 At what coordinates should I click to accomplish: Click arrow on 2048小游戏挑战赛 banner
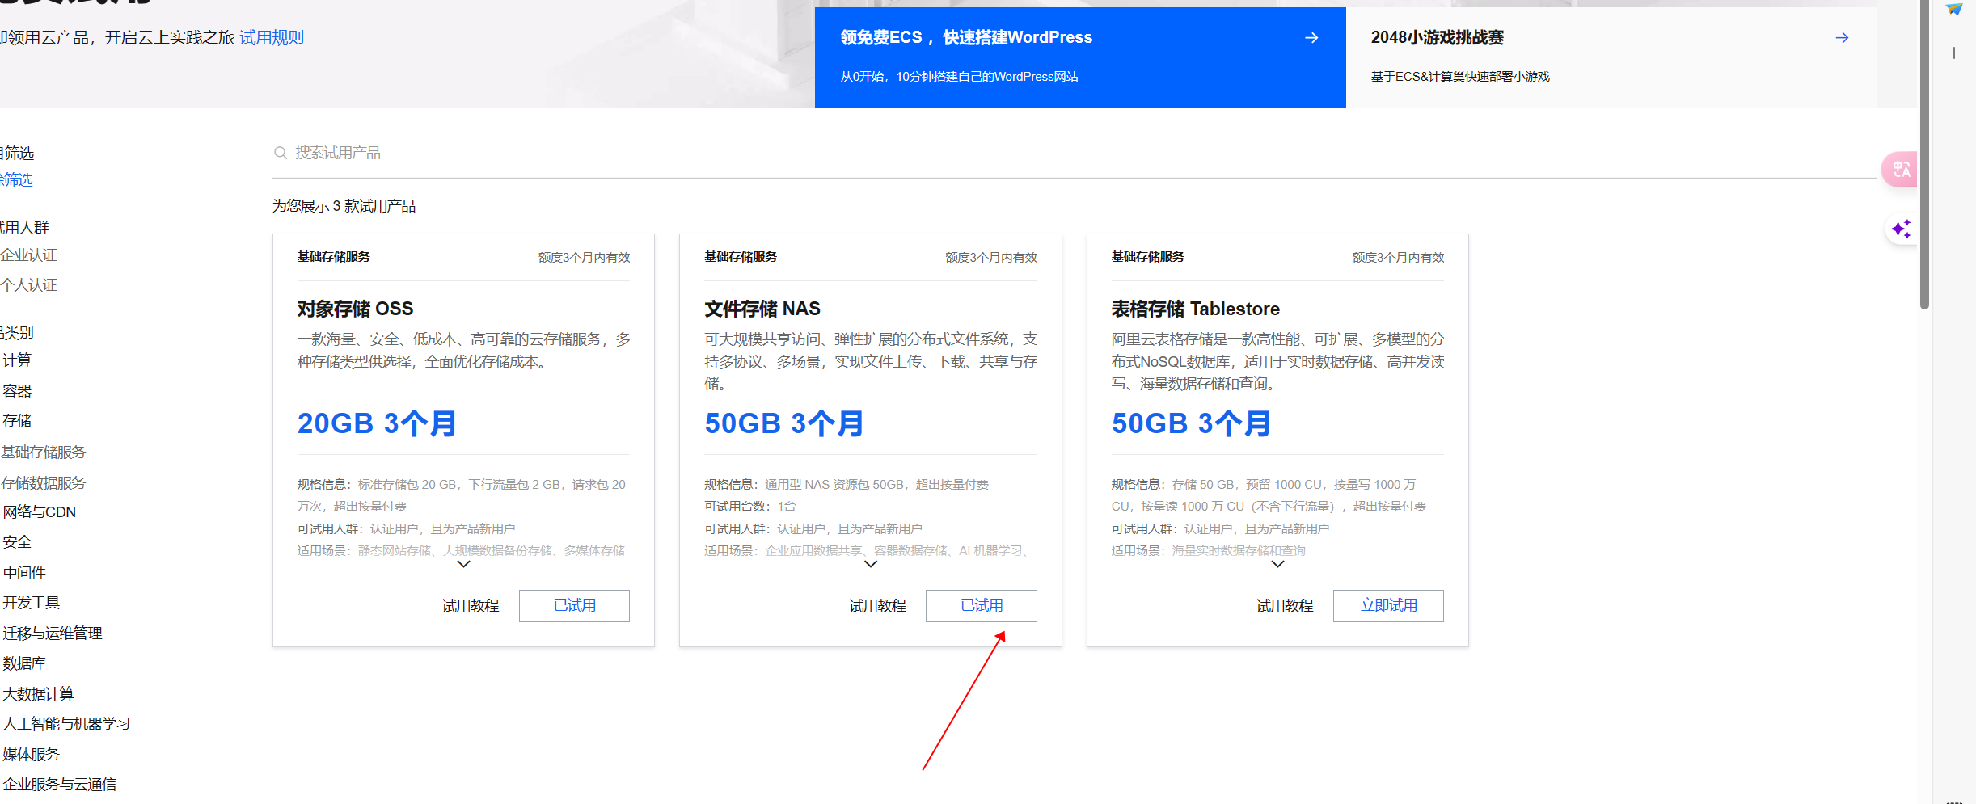[1842, 38]
